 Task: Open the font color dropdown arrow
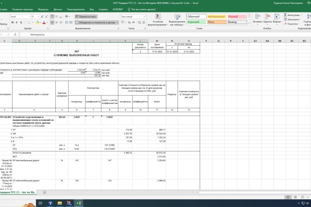(x=47, y=22)
